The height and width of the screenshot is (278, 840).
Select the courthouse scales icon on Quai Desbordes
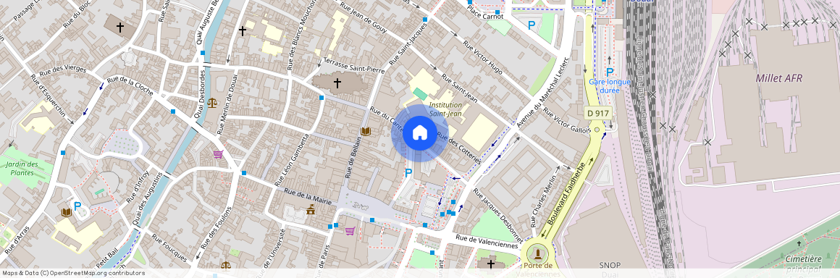click(x=212, y=102)
